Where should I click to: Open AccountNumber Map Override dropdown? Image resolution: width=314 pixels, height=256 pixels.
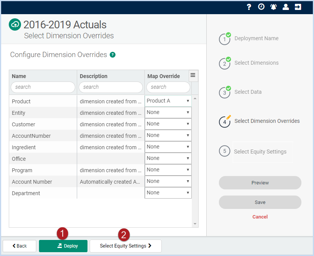pos(168,135)
